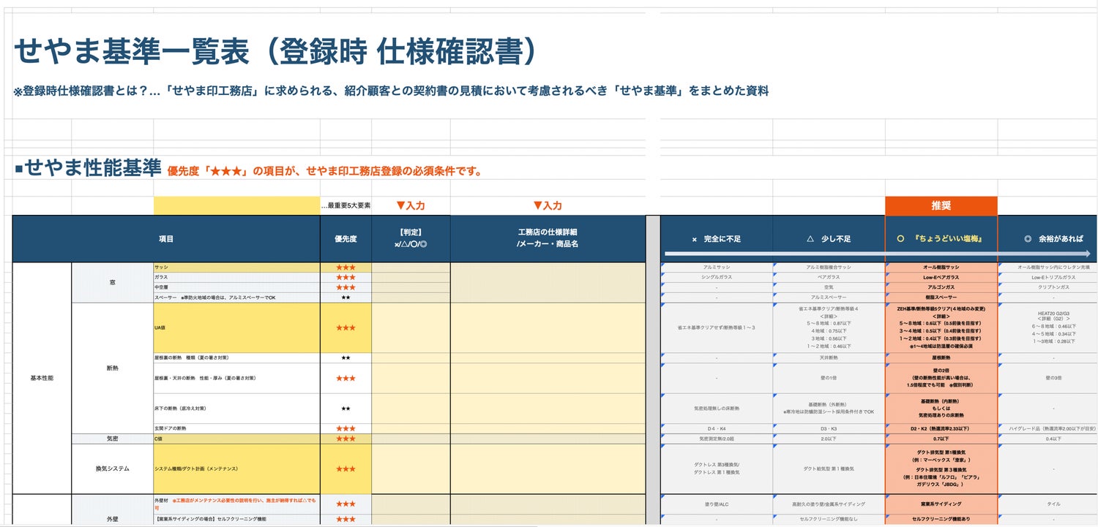The width and height of the screenshot is (1098, 527).
Task: Click the アルミサッシ cell under 完全に不足
Action: pyautogui.click(x=716, y=268)
